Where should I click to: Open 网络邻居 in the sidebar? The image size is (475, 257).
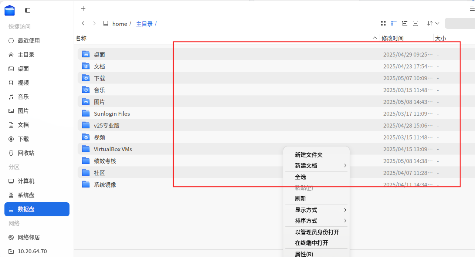click(x=37, y=237)
